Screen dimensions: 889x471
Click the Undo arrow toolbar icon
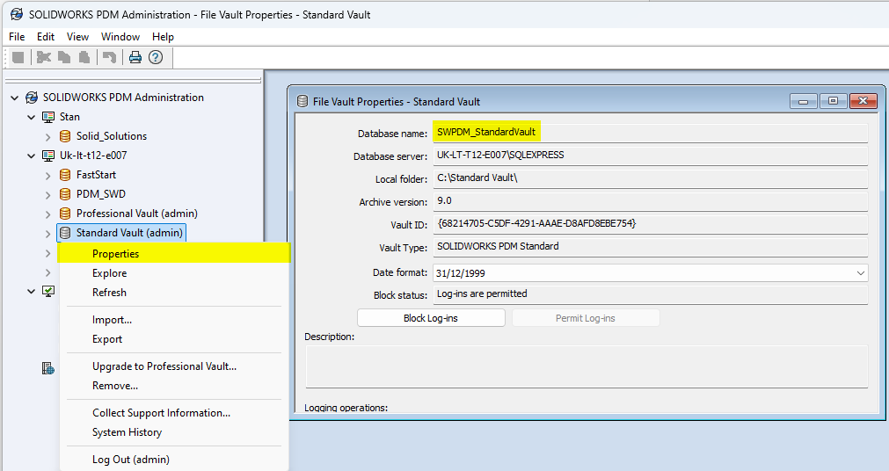(109, 58)
